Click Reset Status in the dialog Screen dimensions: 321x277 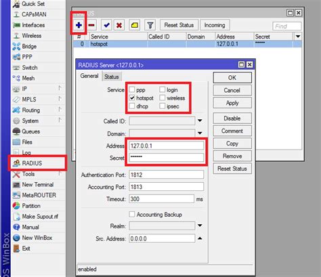coord(232,169)
